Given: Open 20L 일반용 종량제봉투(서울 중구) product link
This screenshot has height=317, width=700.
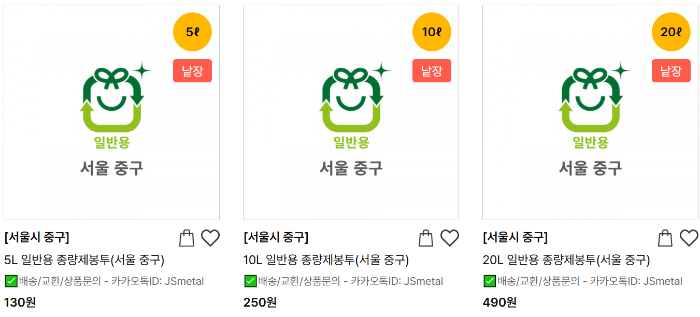Looking at the screenshot, I should [566, 260].
